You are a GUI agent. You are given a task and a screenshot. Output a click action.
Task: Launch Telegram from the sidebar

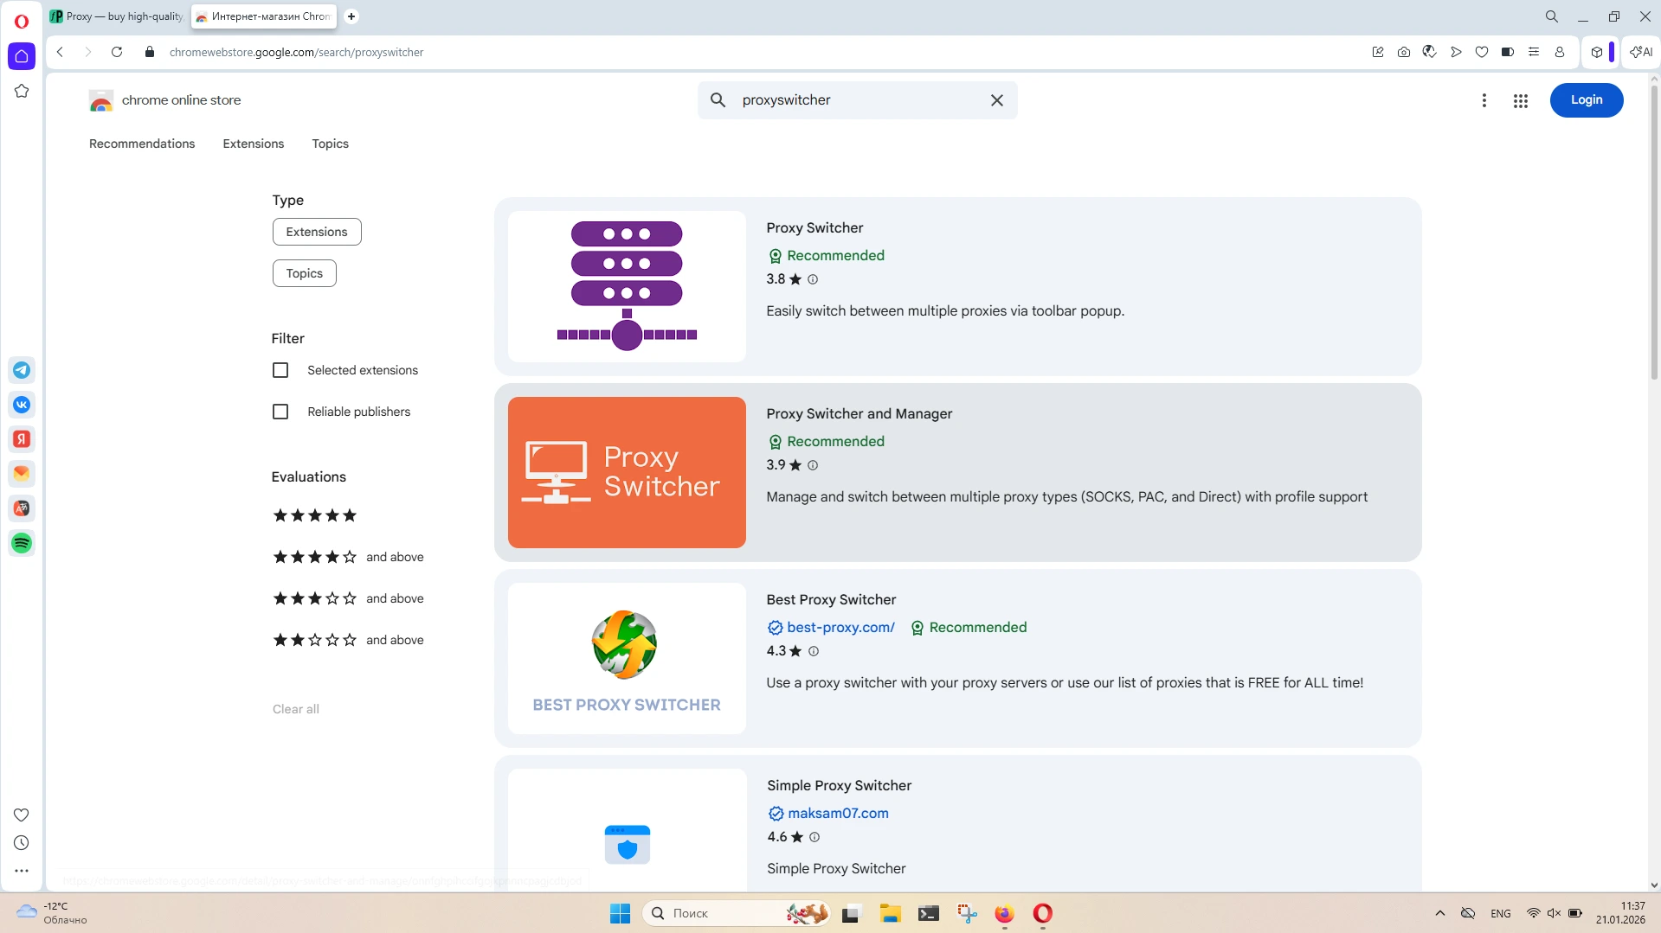click(x=22, y=370)
